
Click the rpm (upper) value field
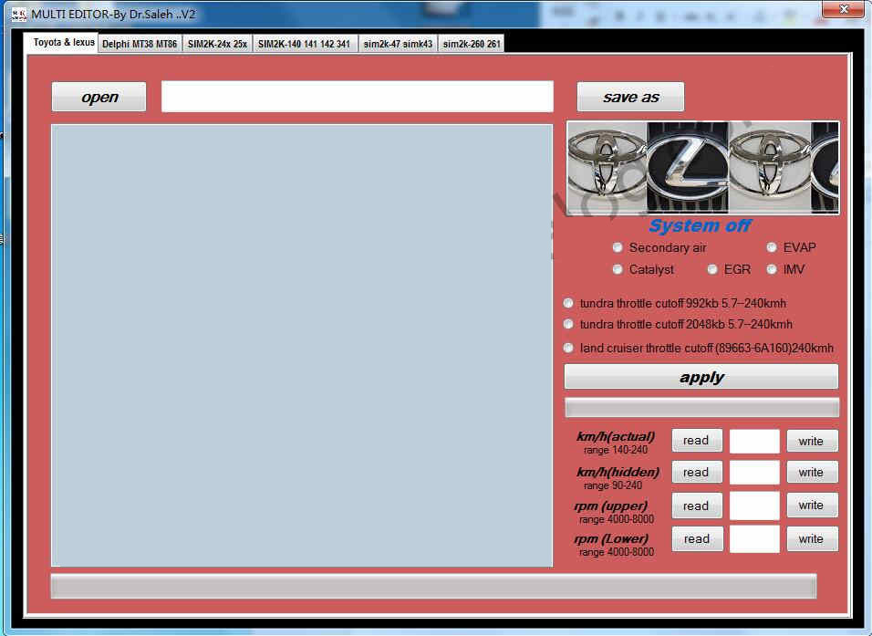(754, 506)
